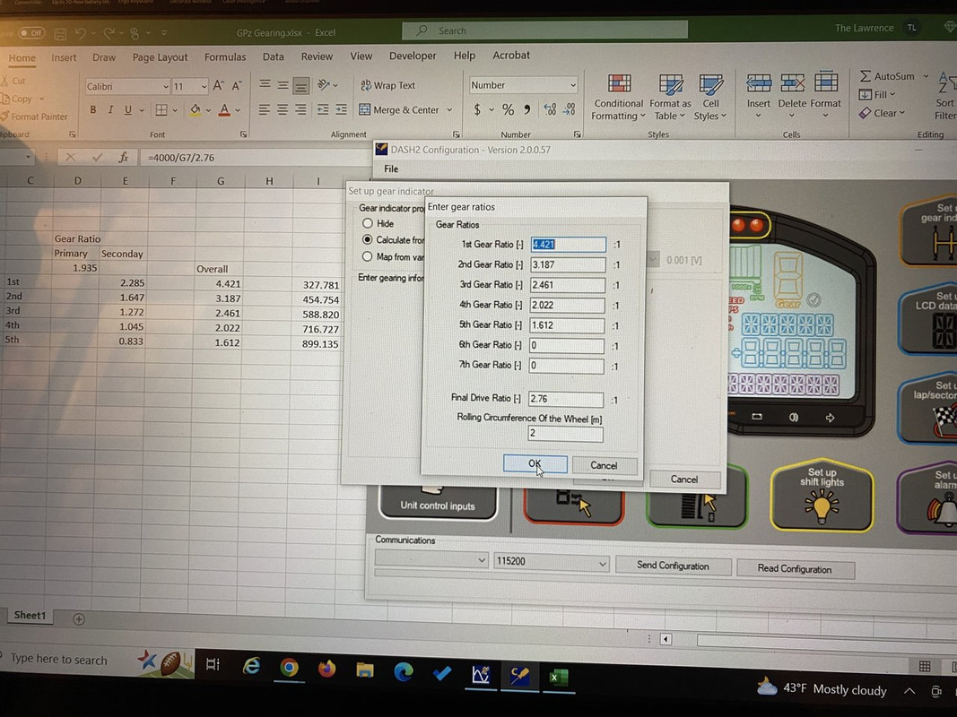Add a new sheet with plus icon

pyautogui.click(x=79, y=618)
